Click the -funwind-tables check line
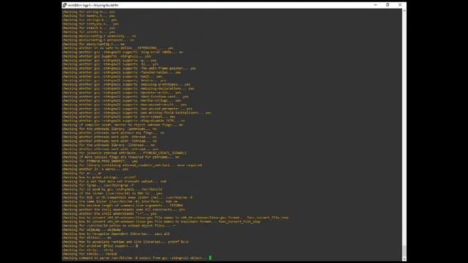468x263 pixels. 121,72
